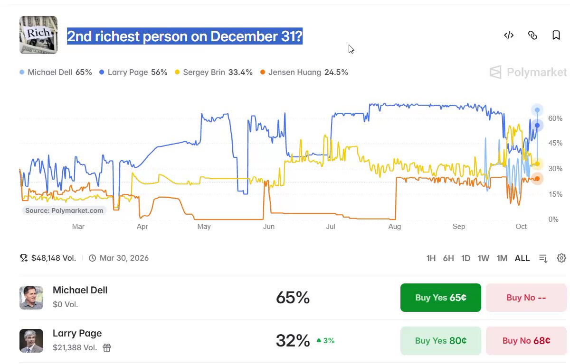
Task: Select the 1H chart range
Action: point(431,258)
